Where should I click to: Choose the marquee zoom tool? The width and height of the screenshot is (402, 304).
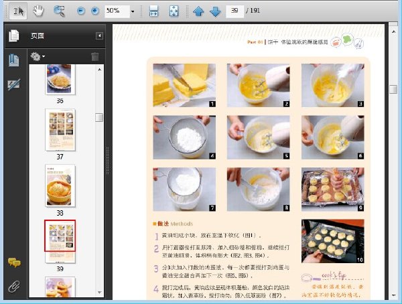59,11
